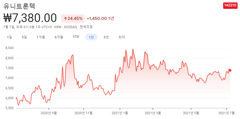Click the red endpoint dot on chart

tap(230, 70)
